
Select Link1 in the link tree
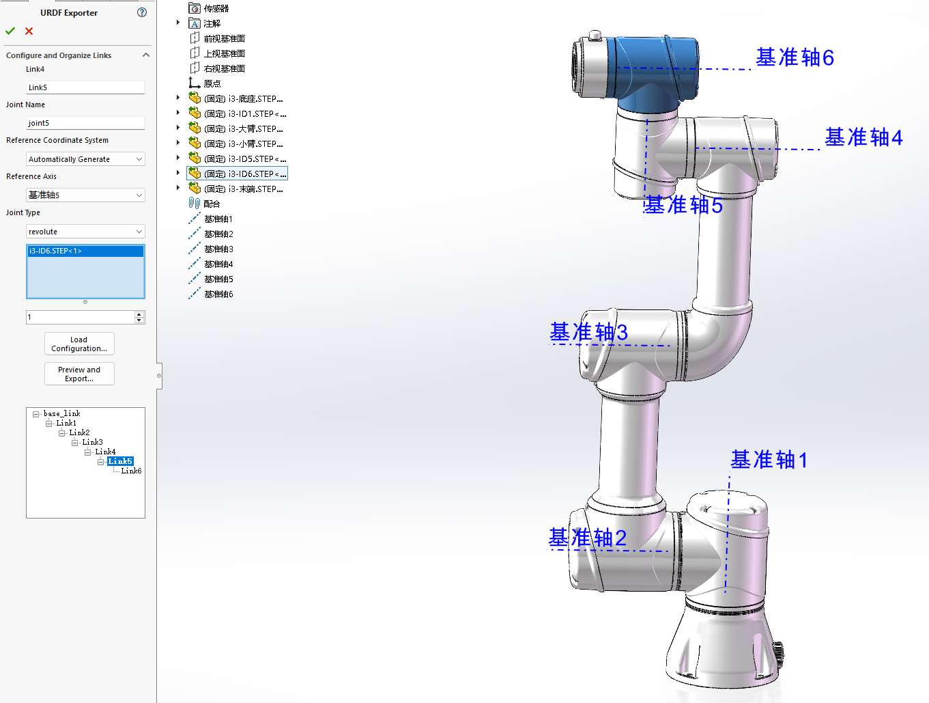pyautogui.click(x=66, y=423)
